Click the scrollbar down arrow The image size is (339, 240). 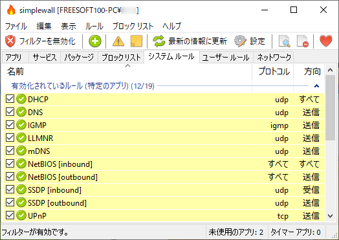[330, 216]
